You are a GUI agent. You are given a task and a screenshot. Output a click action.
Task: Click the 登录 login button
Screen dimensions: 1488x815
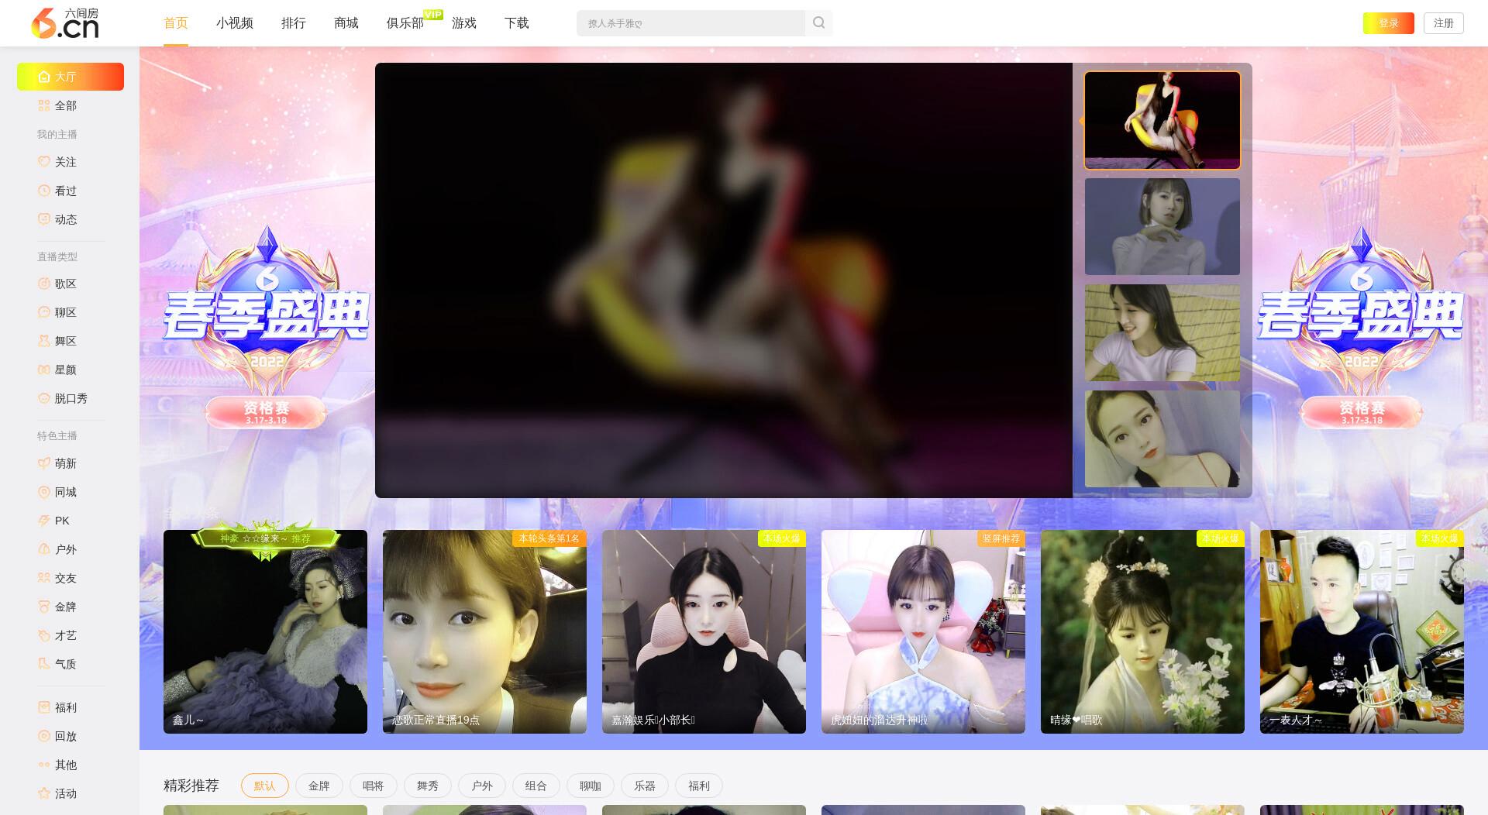tap(1389, 23)
